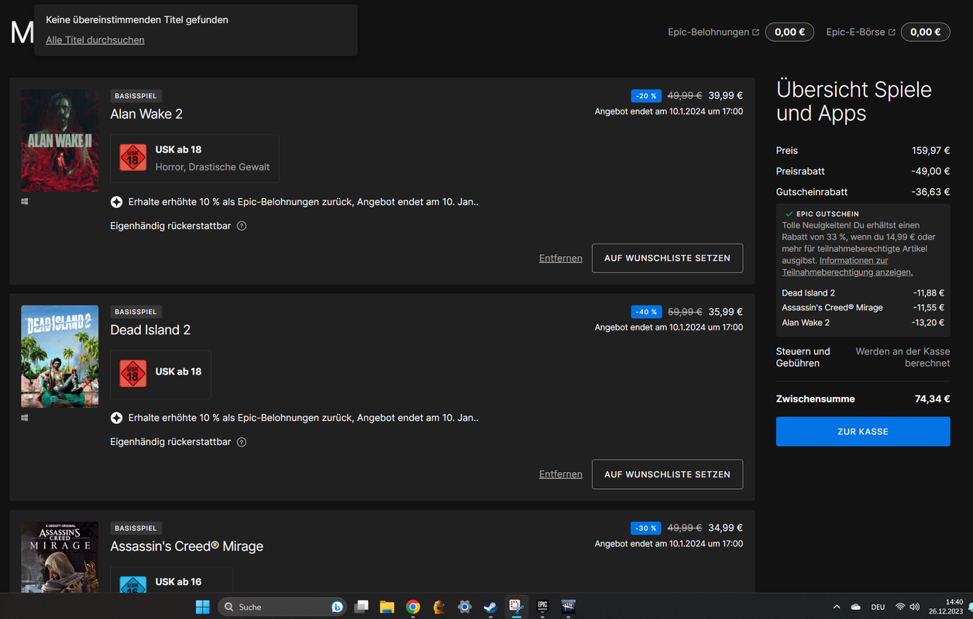Click Windows platform icon under Dead Island 2
This screenshot has height=619, width=973.
25,418
